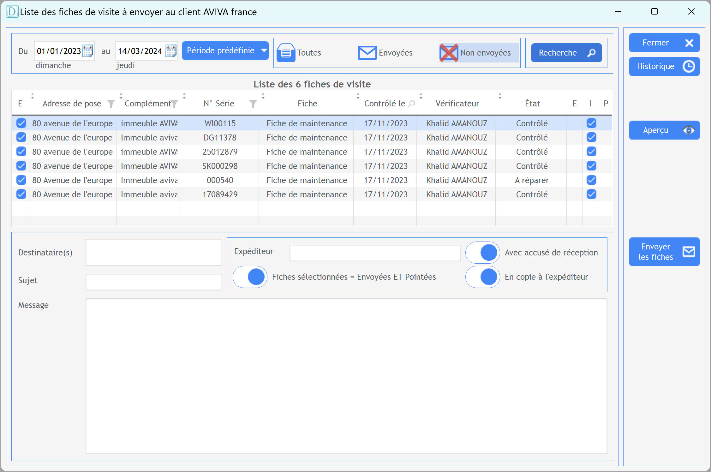The image size is (711, 472).
Task: Disable the En copie à l'expéditeur switch
Action: [482, 277]
